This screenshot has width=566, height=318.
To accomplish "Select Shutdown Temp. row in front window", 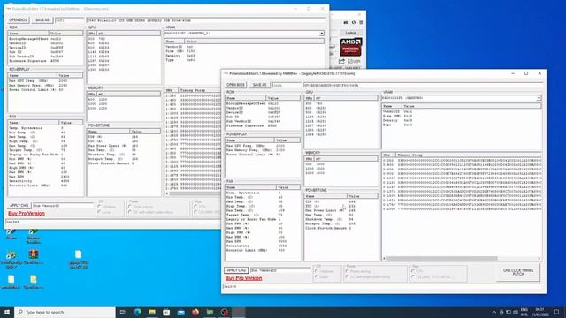I will [x=341, y=219].
